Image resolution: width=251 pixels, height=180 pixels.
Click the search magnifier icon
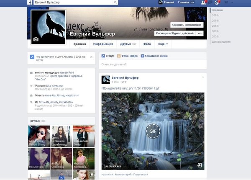coord(114,3)
